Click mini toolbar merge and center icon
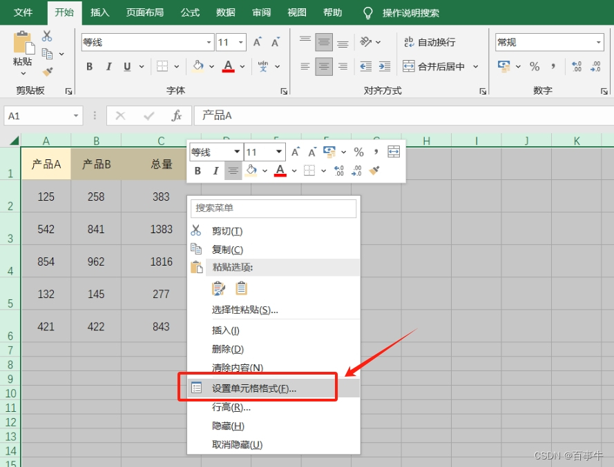This screenshot has height=467, width=614. pos(394,151)
